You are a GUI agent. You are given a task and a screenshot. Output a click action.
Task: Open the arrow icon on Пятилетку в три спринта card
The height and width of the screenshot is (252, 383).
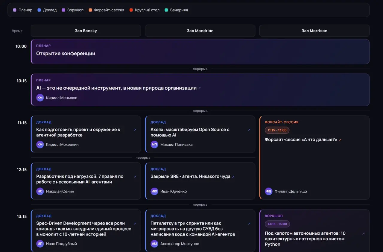click(249, 224)
